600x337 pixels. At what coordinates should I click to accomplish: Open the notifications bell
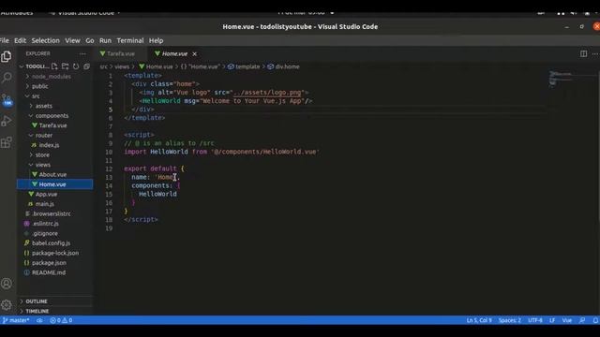pos(595,320)
